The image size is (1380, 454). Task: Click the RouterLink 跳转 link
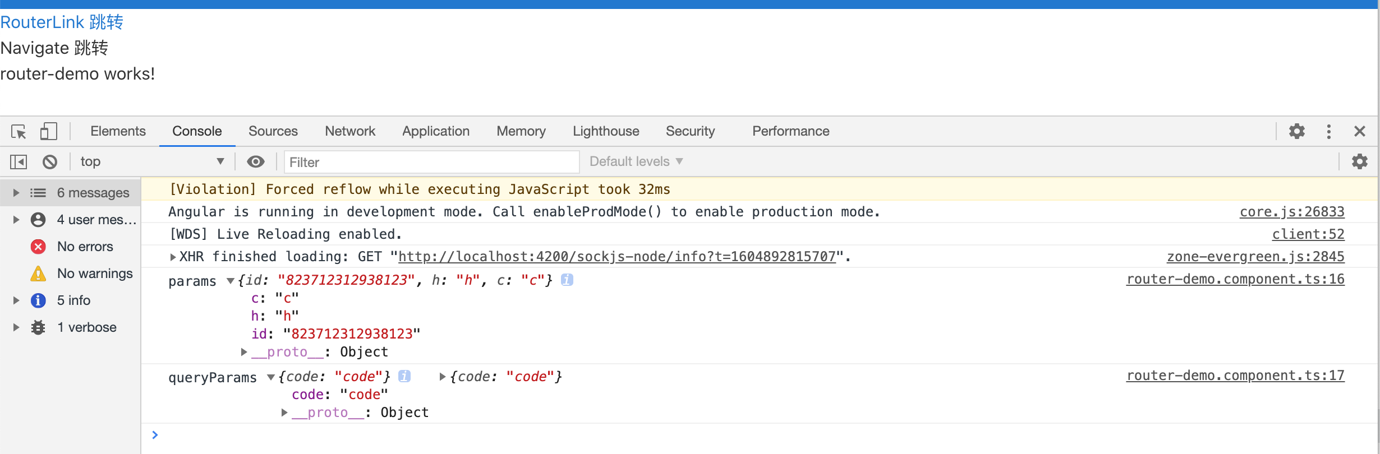62,22
